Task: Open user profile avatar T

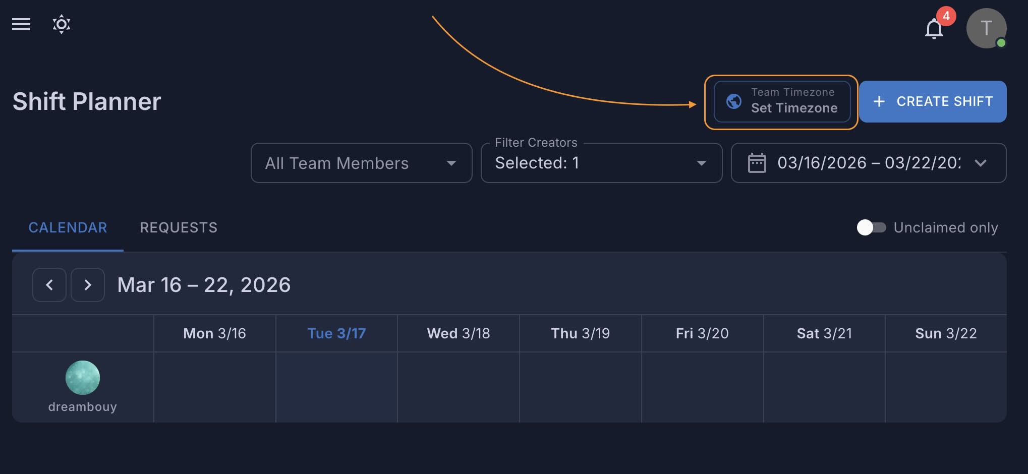Action: tap(986, 28)
